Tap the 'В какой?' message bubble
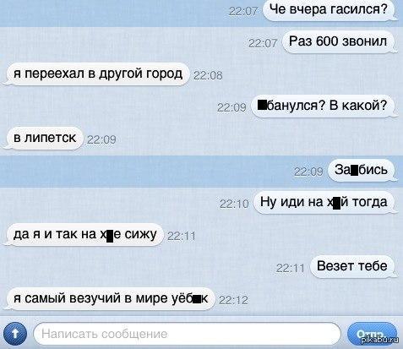The width and height of the screenshot is (403, 349). click(x=323, y=106)
